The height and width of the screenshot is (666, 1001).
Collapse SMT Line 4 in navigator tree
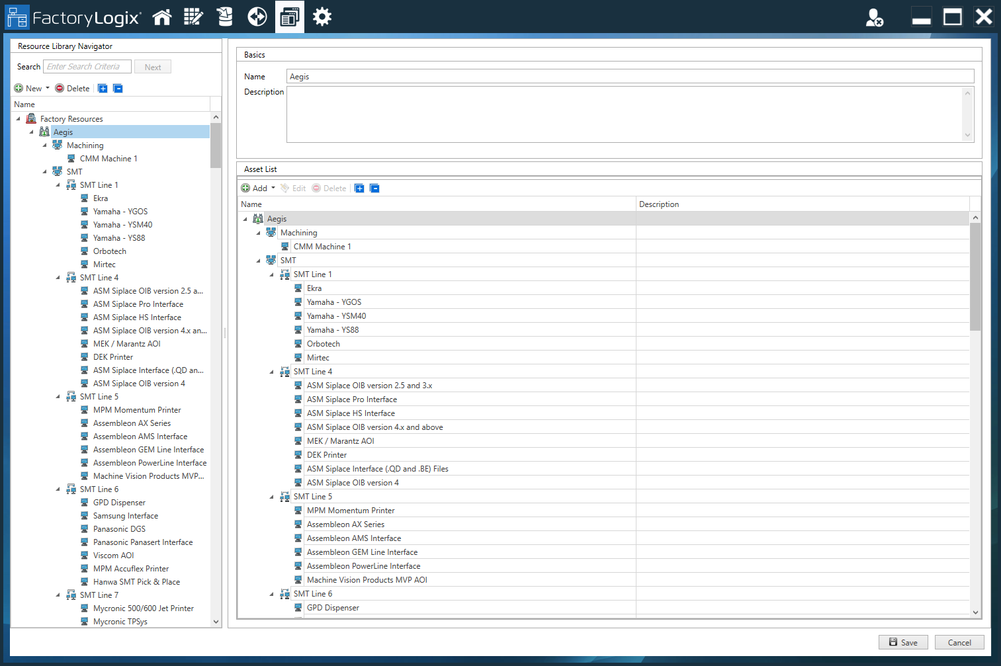(x=58, y=278)
